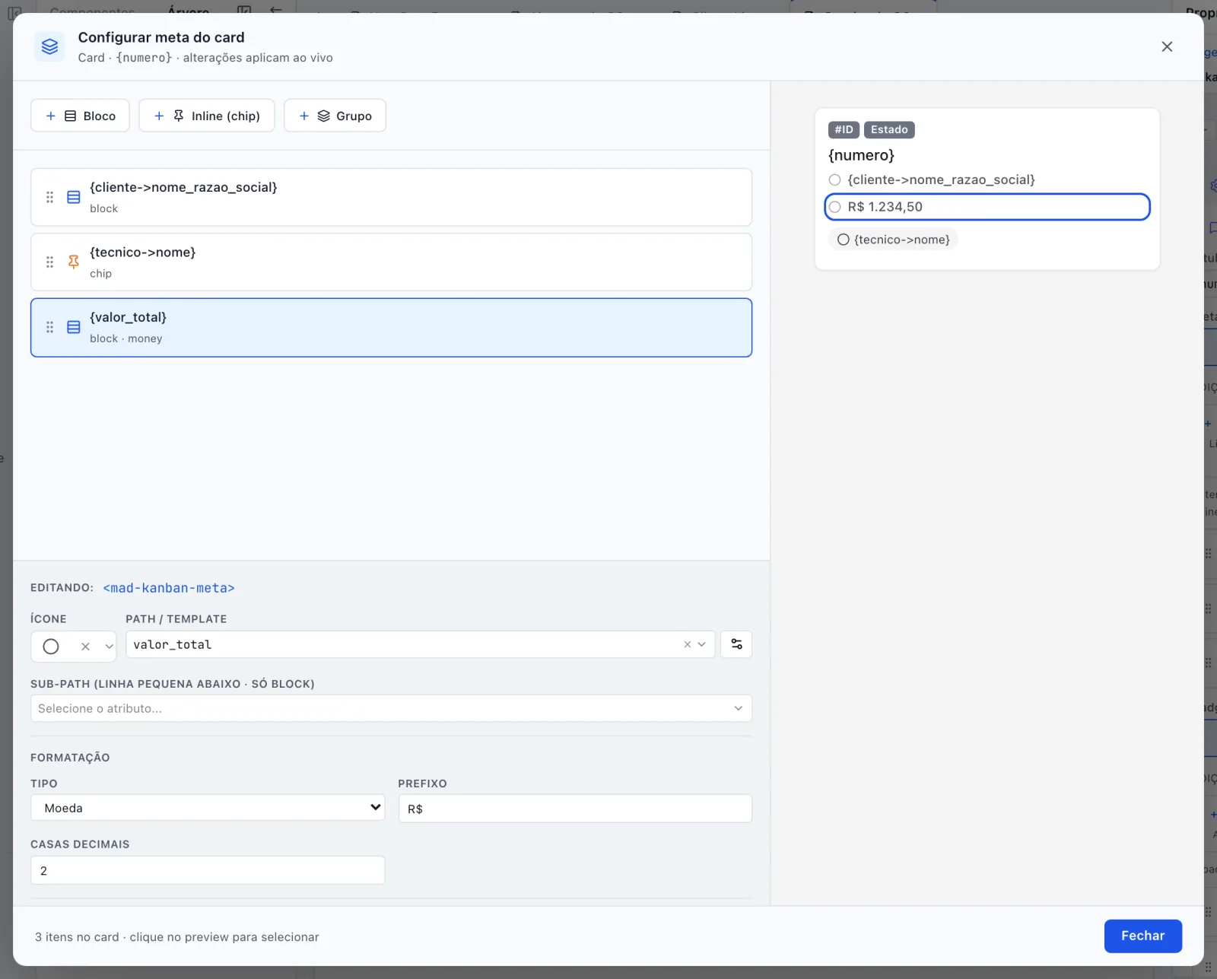Click block icon of cliente->nome_razao_social row

(74, 197)
